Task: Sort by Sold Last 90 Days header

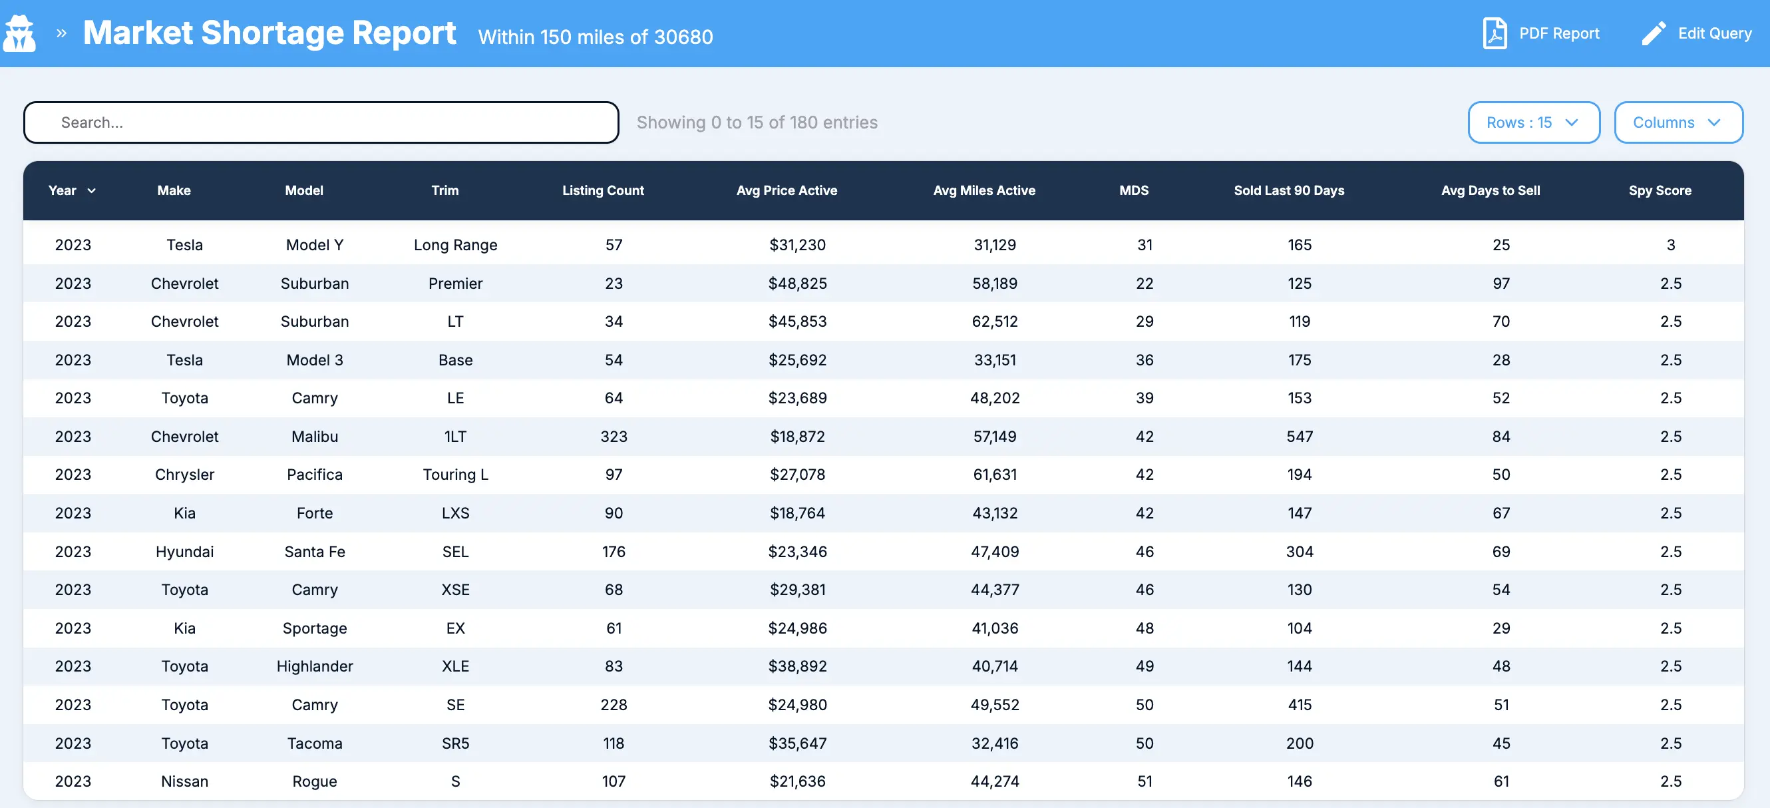Action: click(x=1289, y=190)
